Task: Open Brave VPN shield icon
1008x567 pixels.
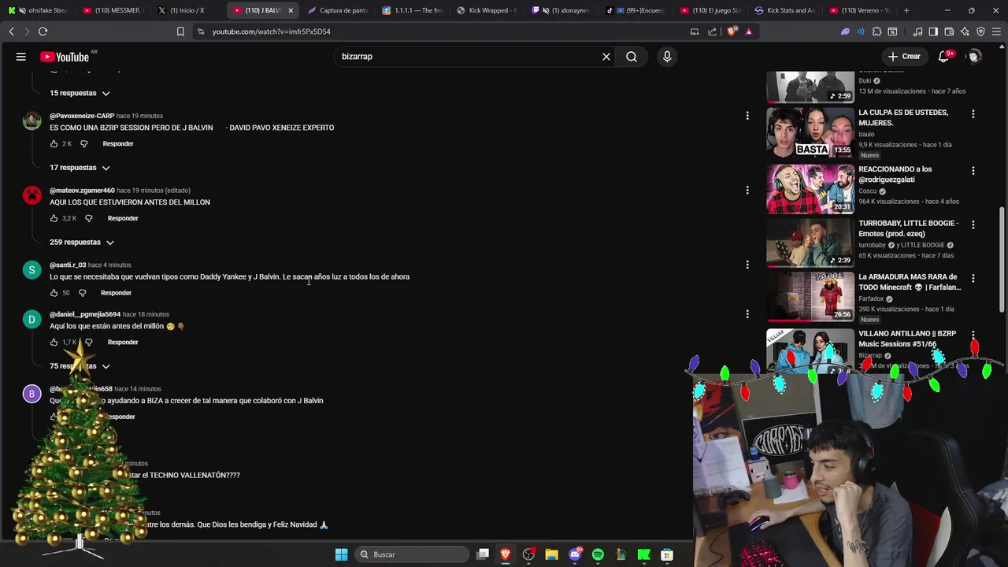Action: 980,31
